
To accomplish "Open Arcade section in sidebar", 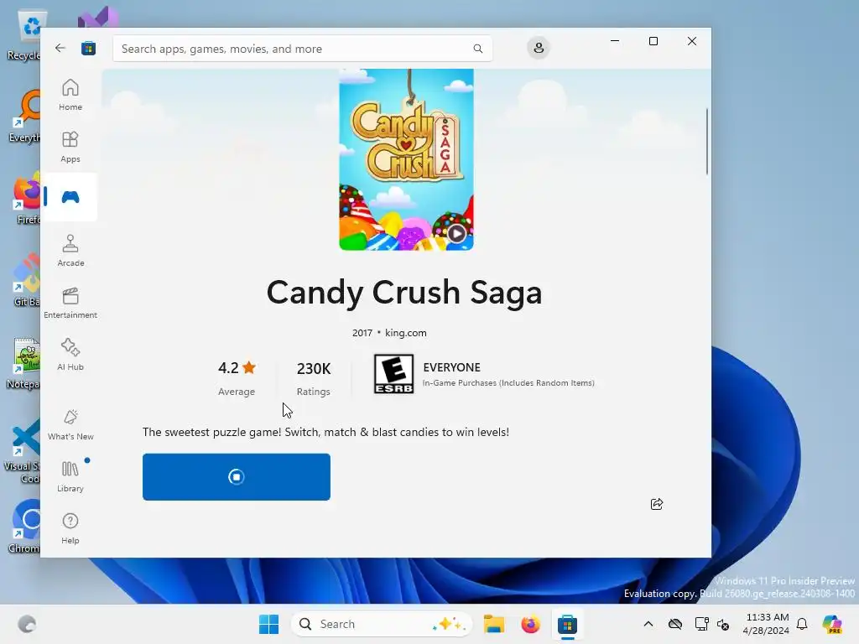I will [70, 251].
